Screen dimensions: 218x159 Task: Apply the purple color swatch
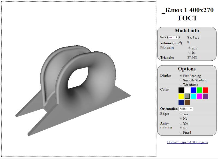(205, 96)
